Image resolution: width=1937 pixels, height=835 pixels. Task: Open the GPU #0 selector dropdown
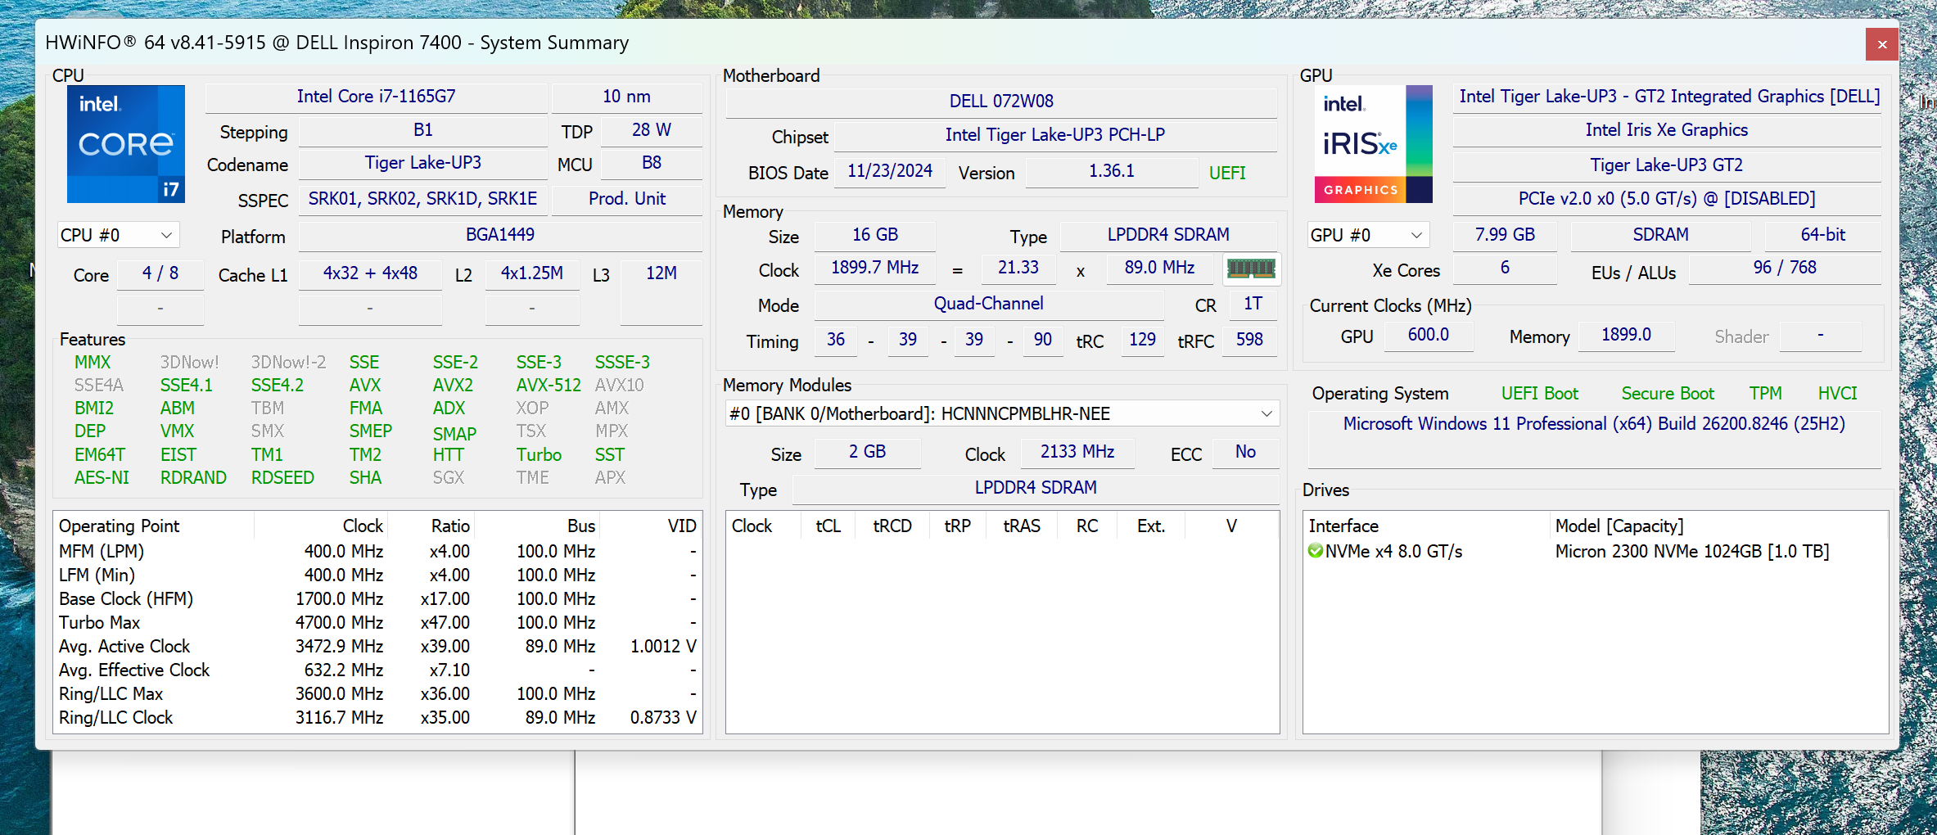1368,236
